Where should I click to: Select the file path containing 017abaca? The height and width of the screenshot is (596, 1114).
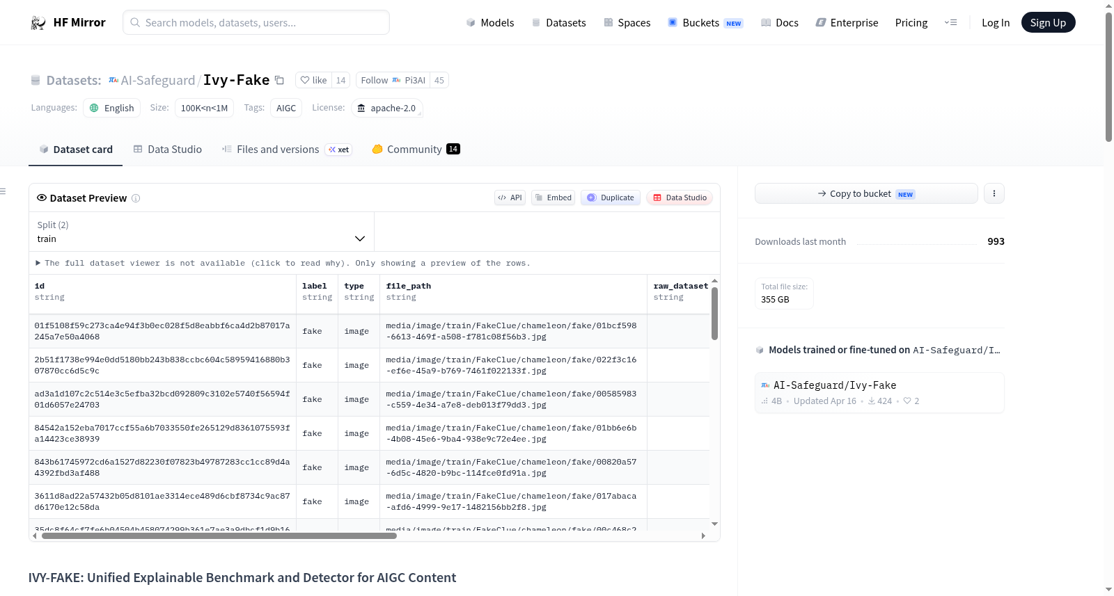(512, 501)
